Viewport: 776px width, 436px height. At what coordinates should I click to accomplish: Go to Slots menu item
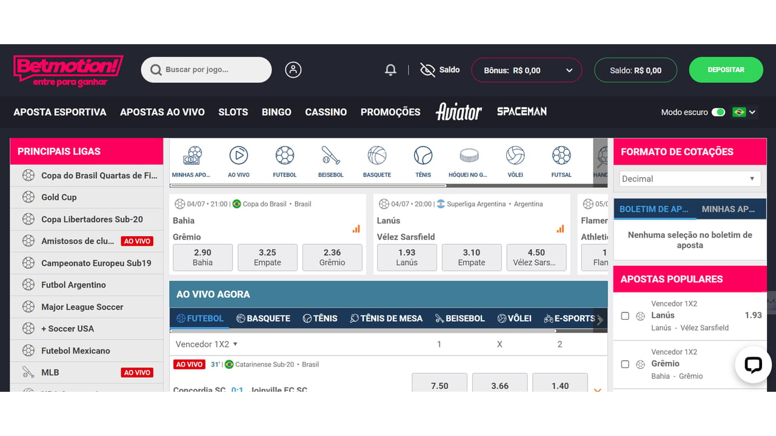coord(233,112)
